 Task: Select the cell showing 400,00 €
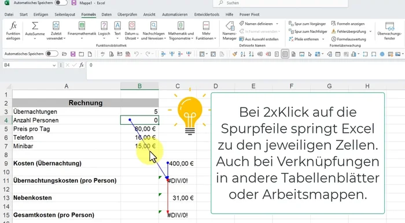(178, 163)
